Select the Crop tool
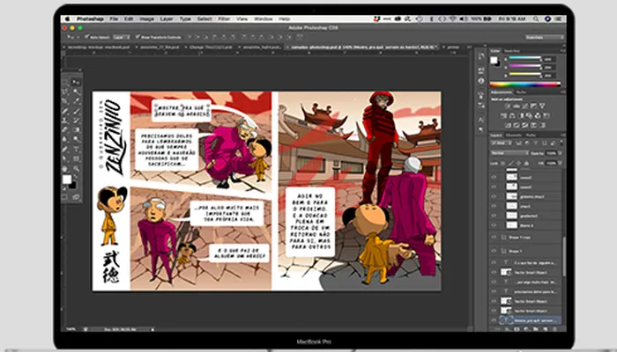This screenshot has height=352, width=617. pyautogui.click(x=66, y=101)
